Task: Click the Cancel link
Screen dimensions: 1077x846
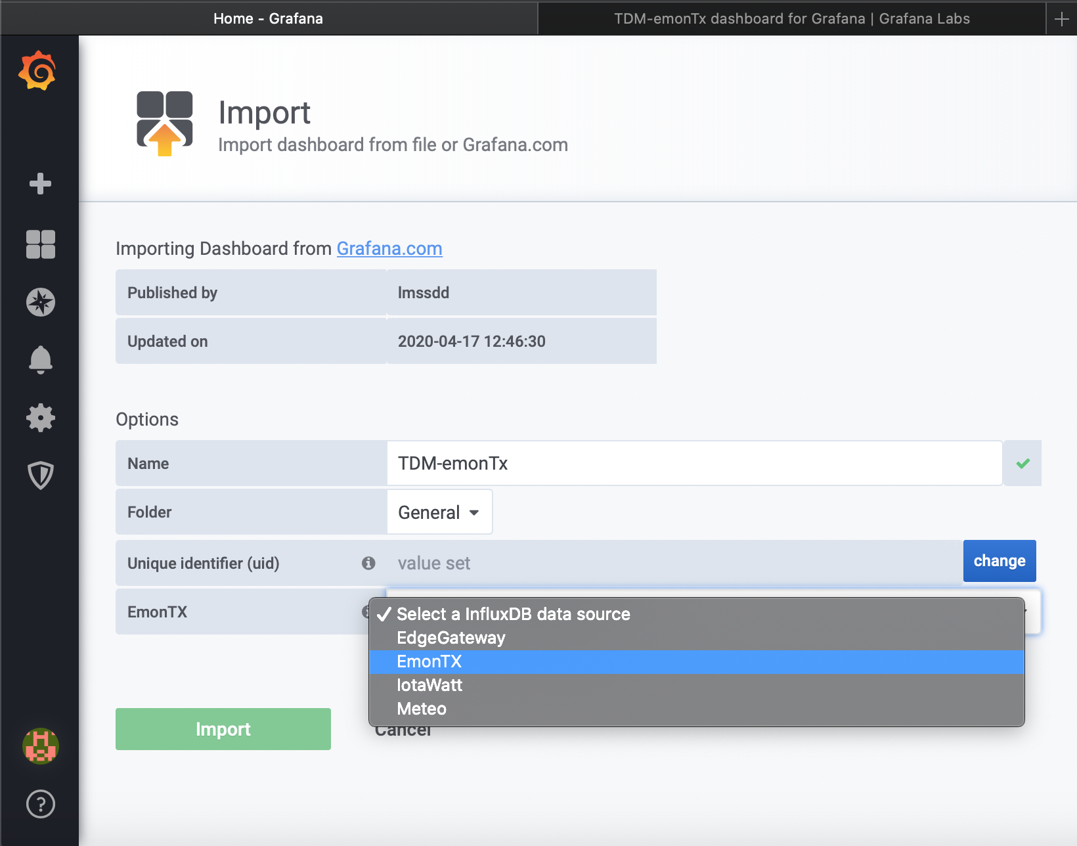Action: pos(403,732)
